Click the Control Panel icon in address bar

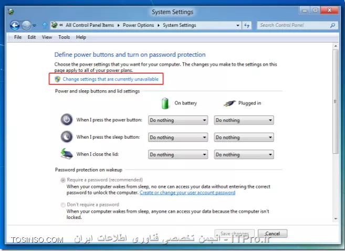(54, 25)
